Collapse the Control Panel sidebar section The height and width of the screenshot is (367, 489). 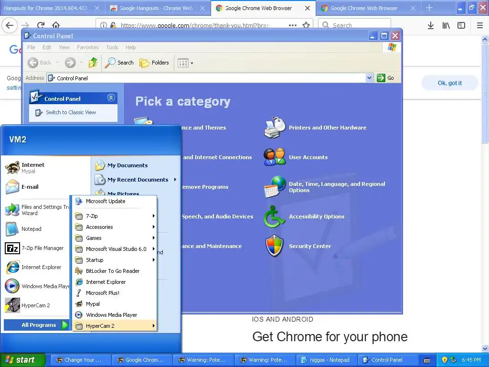pyautogui.click(x=111, y=98)
